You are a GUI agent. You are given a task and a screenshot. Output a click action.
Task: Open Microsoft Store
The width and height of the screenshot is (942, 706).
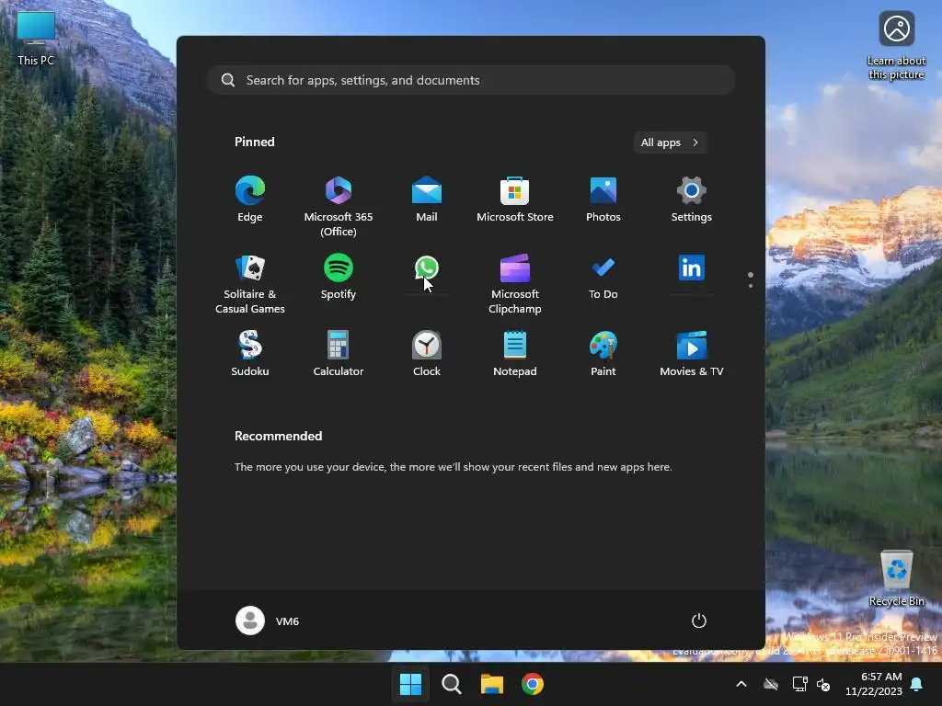[x=515, y=199]
